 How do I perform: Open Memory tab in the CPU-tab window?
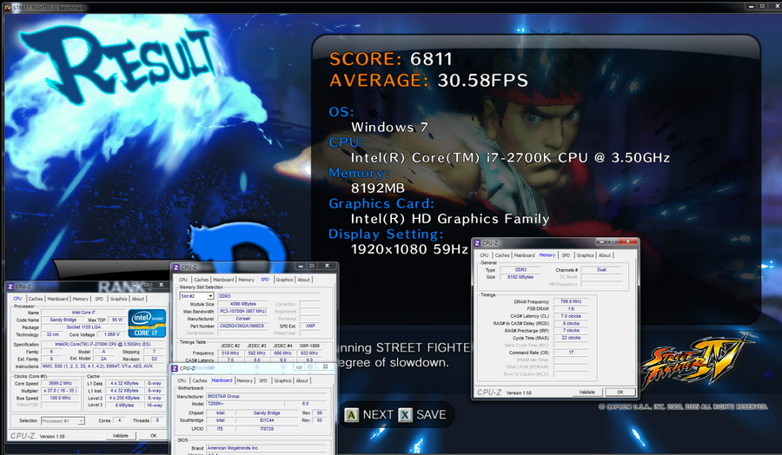point(80,299)
